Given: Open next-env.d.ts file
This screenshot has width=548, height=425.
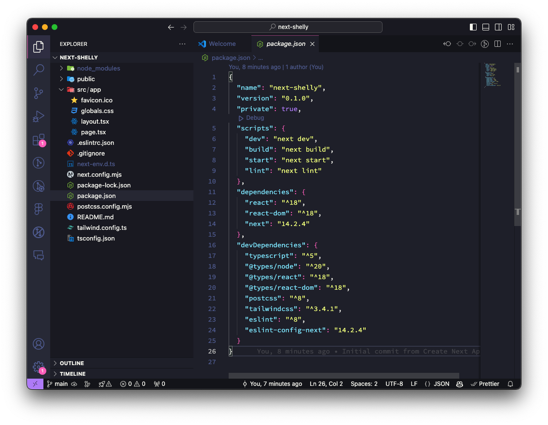Looking at the screenshot, I should point(122,164).
